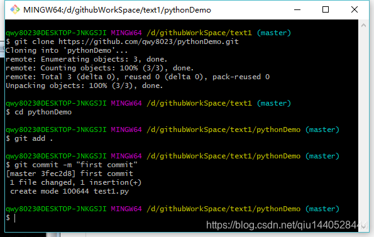Viewport: 374px width, 237px height.
Task: Click the 'git clone https://github.com/qwy8023/pythonDemo.git' command line
Action: point(122,41)
